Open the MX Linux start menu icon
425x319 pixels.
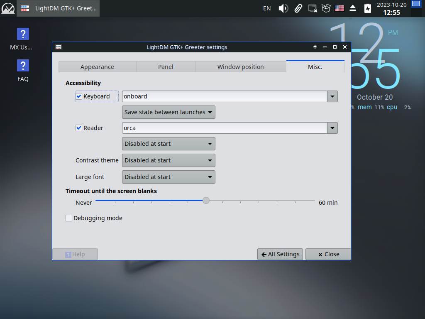[x=8, y=8]
